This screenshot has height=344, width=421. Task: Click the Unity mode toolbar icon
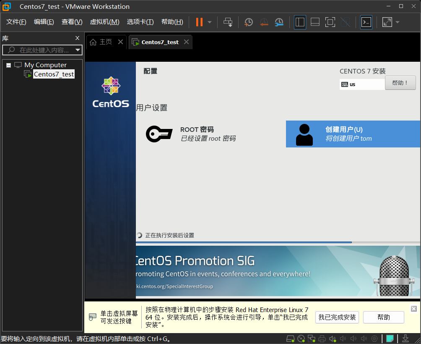345,22
